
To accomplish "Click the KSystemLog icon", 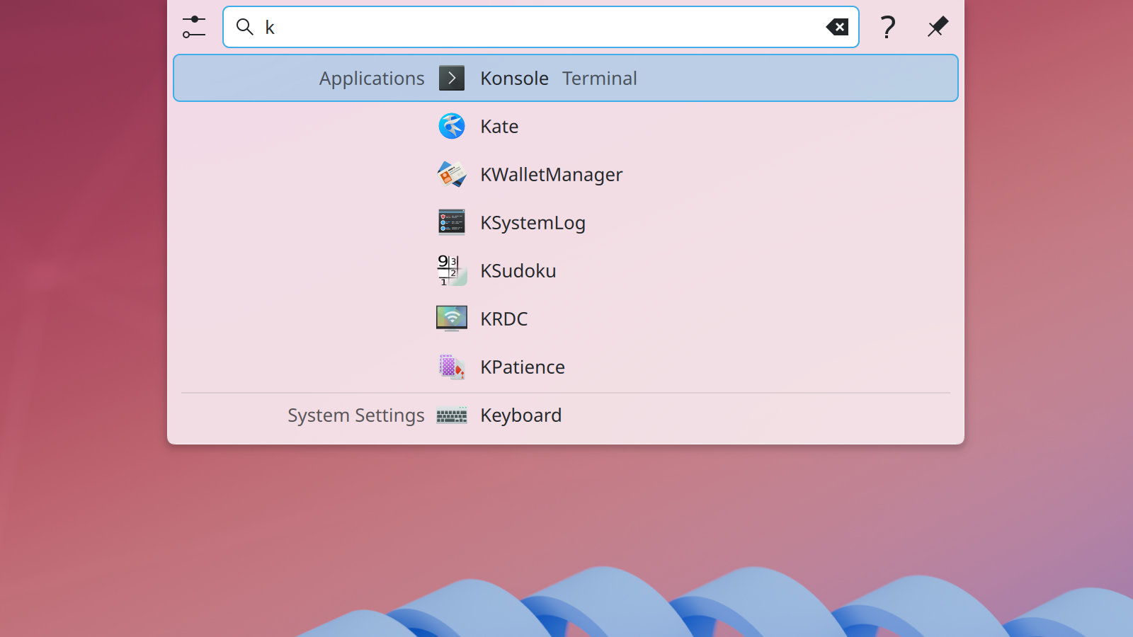I will tap(452, 222).
